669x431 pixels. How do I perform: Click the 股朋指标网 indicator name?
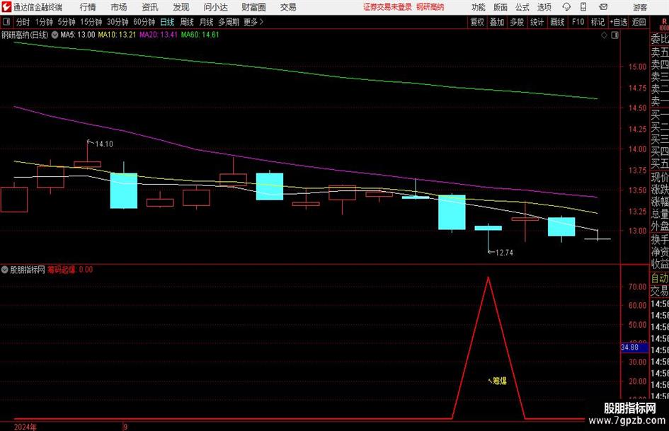[28, 270]
